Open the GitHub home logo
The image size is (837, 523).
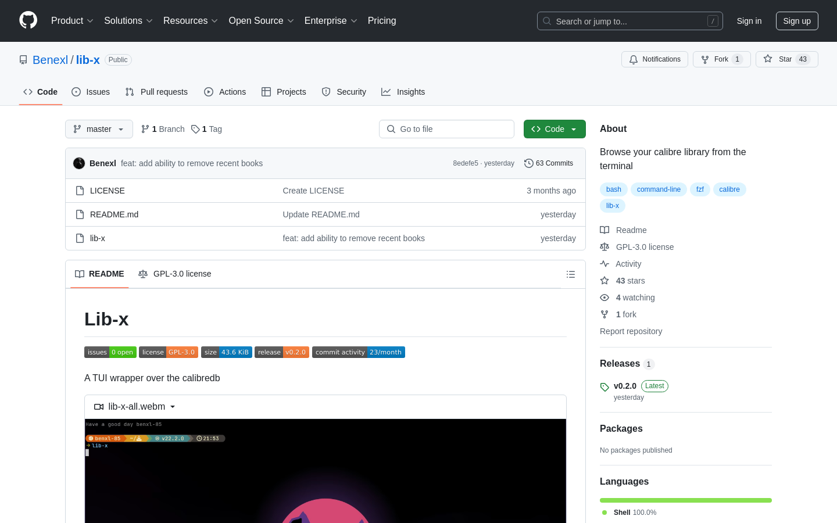28,20
